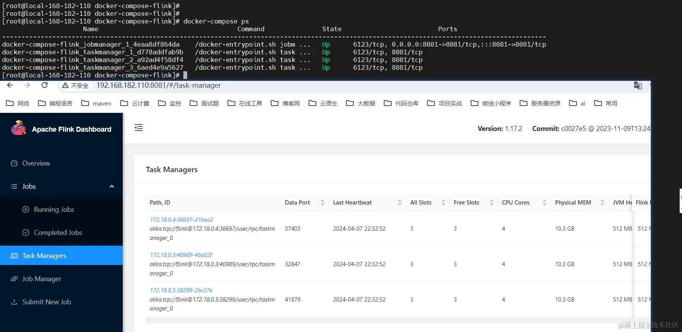682x332 pixels.
Task: Open Task Managers menu item
Action: click(61, 255)
